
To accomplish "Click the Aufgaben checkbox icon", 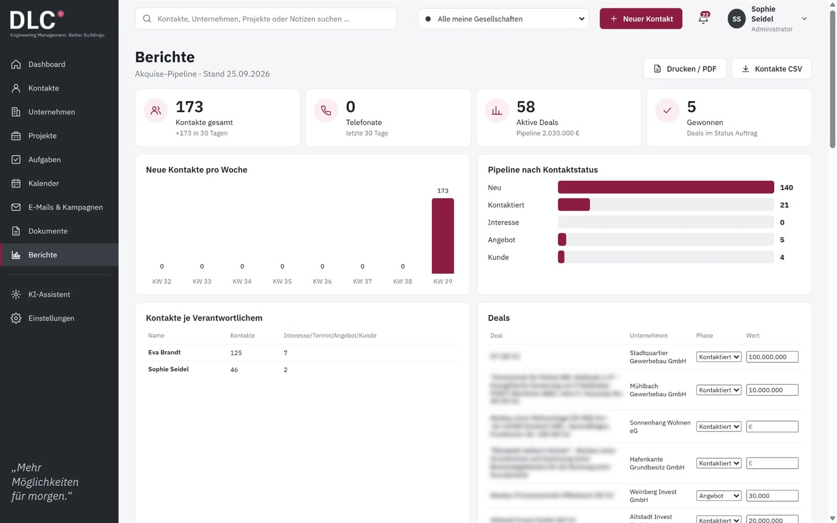I will point(16,160).
